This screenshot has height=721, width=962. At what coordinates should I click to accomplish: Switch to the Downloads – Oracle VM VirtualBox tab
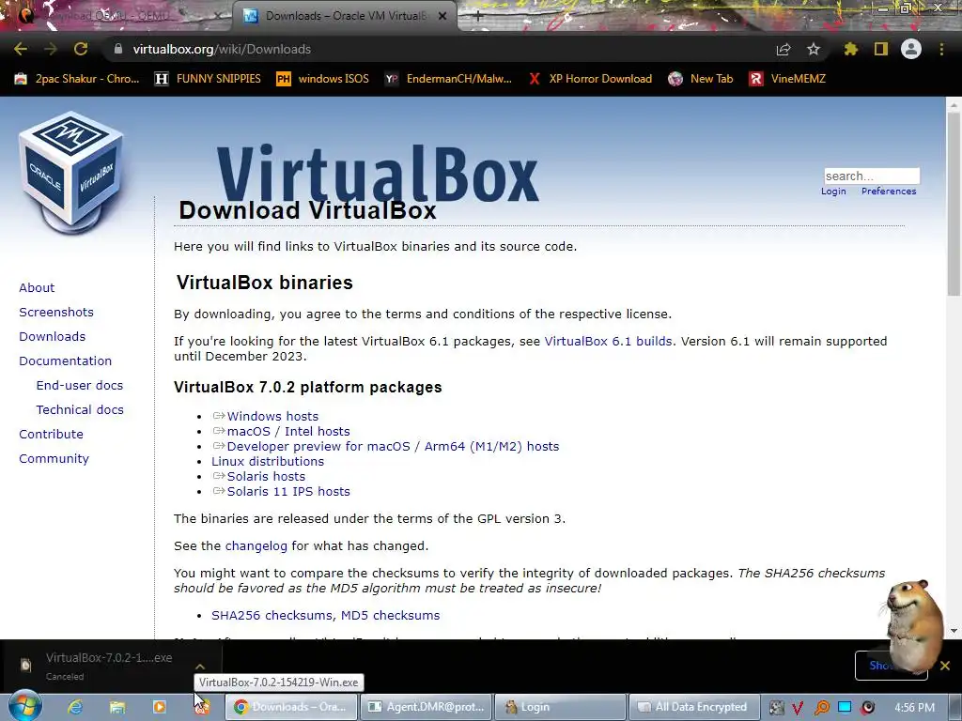(344, 16)
